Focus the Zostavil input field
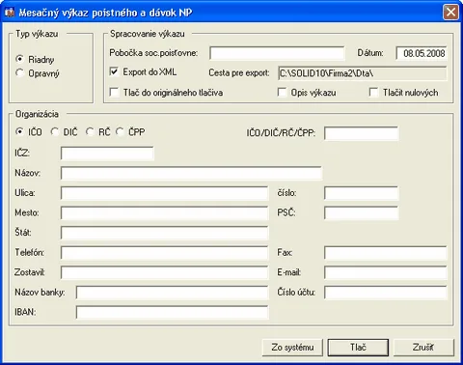This screenshot has width=463, height=365. pos(164,272)
